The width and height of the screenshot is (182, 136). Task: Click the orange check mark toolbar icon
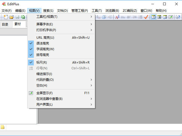(146, 17)
